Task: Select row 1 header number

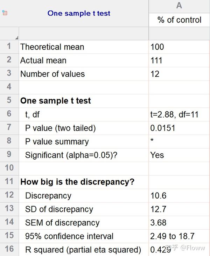Action: pyautogui.click(x=9, y=47)
